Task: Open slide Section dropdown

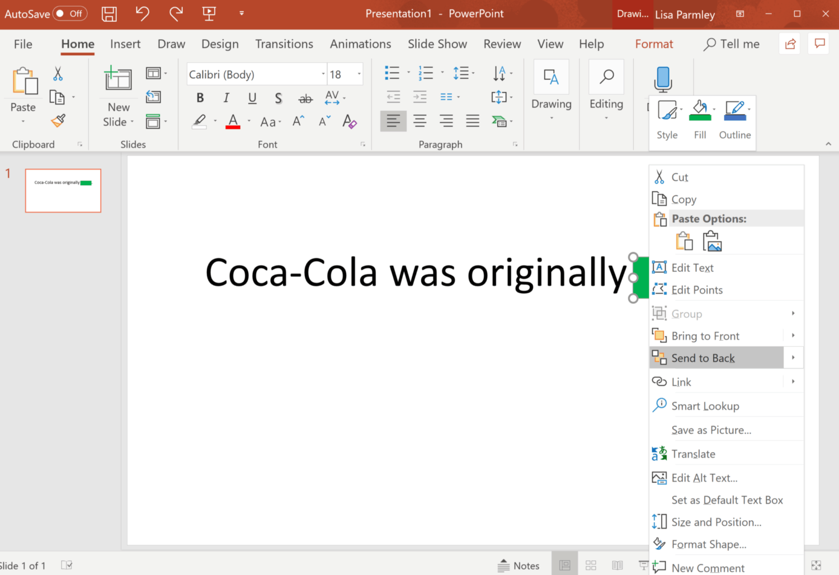Action: 156,121
